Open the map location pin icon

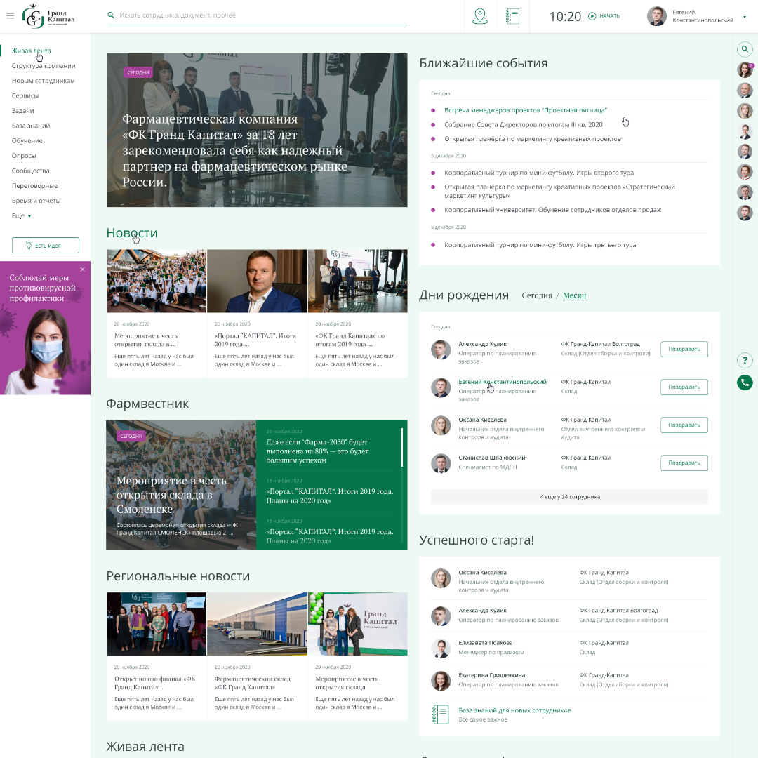point(479,16)
